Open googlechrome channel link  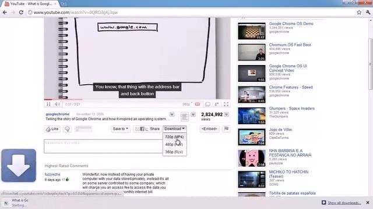[57, 114]
